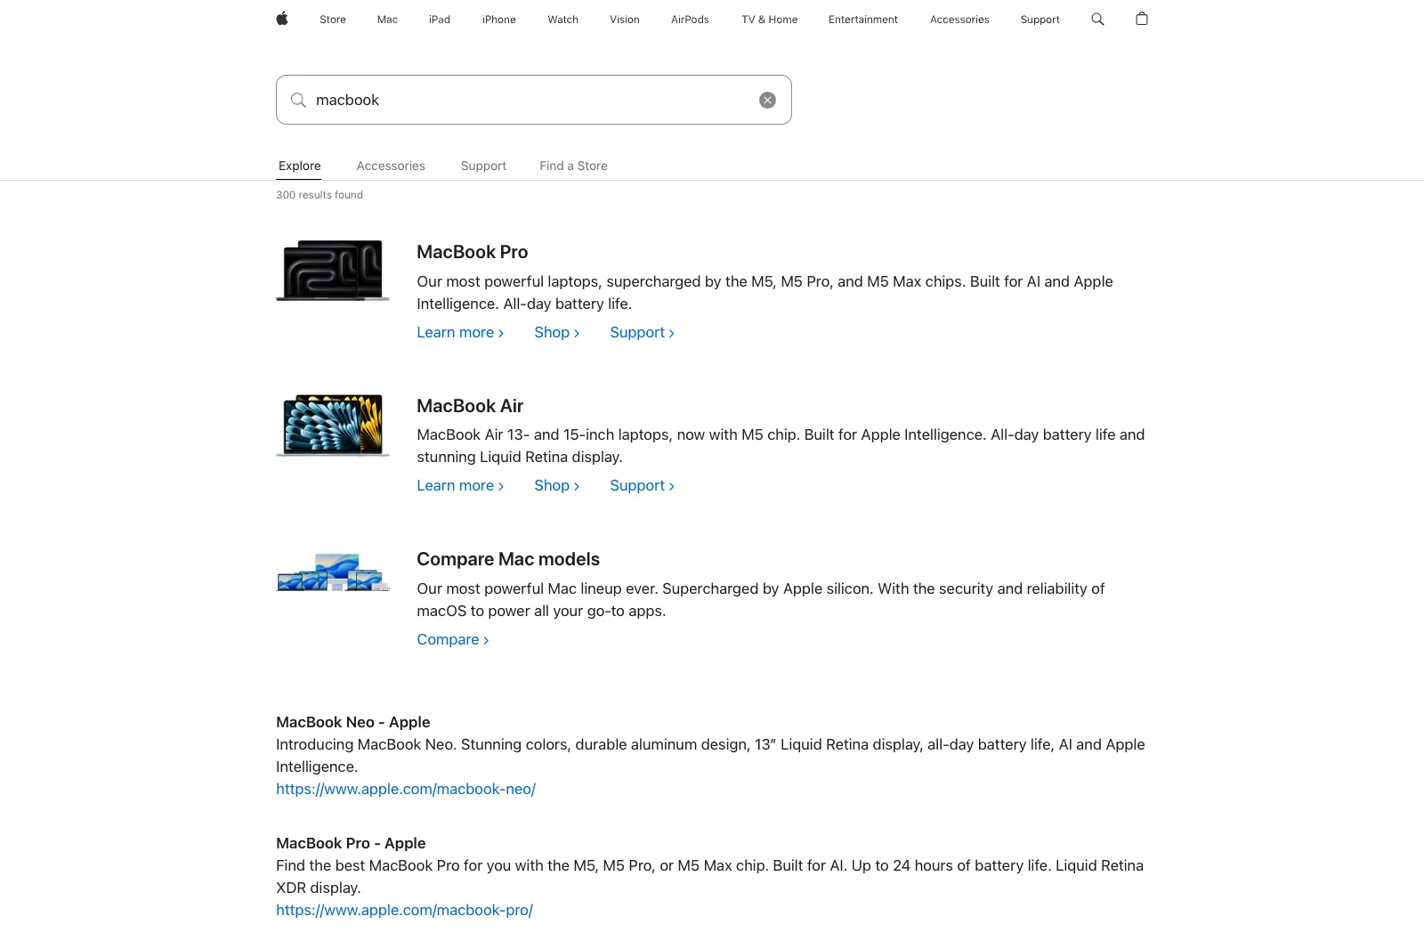Open the Vision menu
1424x941 pixels.
click(x=625, y=20)
